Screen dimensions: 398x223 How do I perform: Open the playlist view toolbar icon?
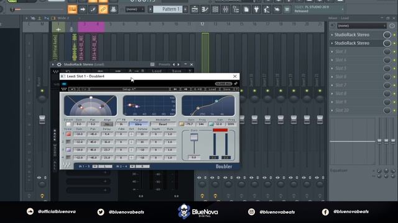point(195,9)
